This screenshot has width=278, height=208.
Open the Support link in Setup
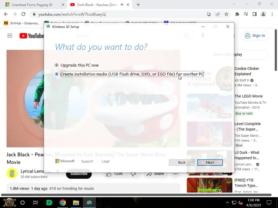pos(87,161)
